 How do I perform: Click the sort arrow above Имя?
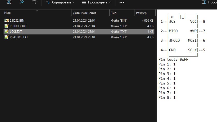[37, 10]
